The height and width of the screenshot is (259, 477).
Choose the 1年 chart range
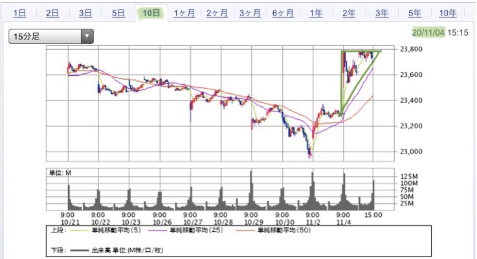(x=316, y=13)
